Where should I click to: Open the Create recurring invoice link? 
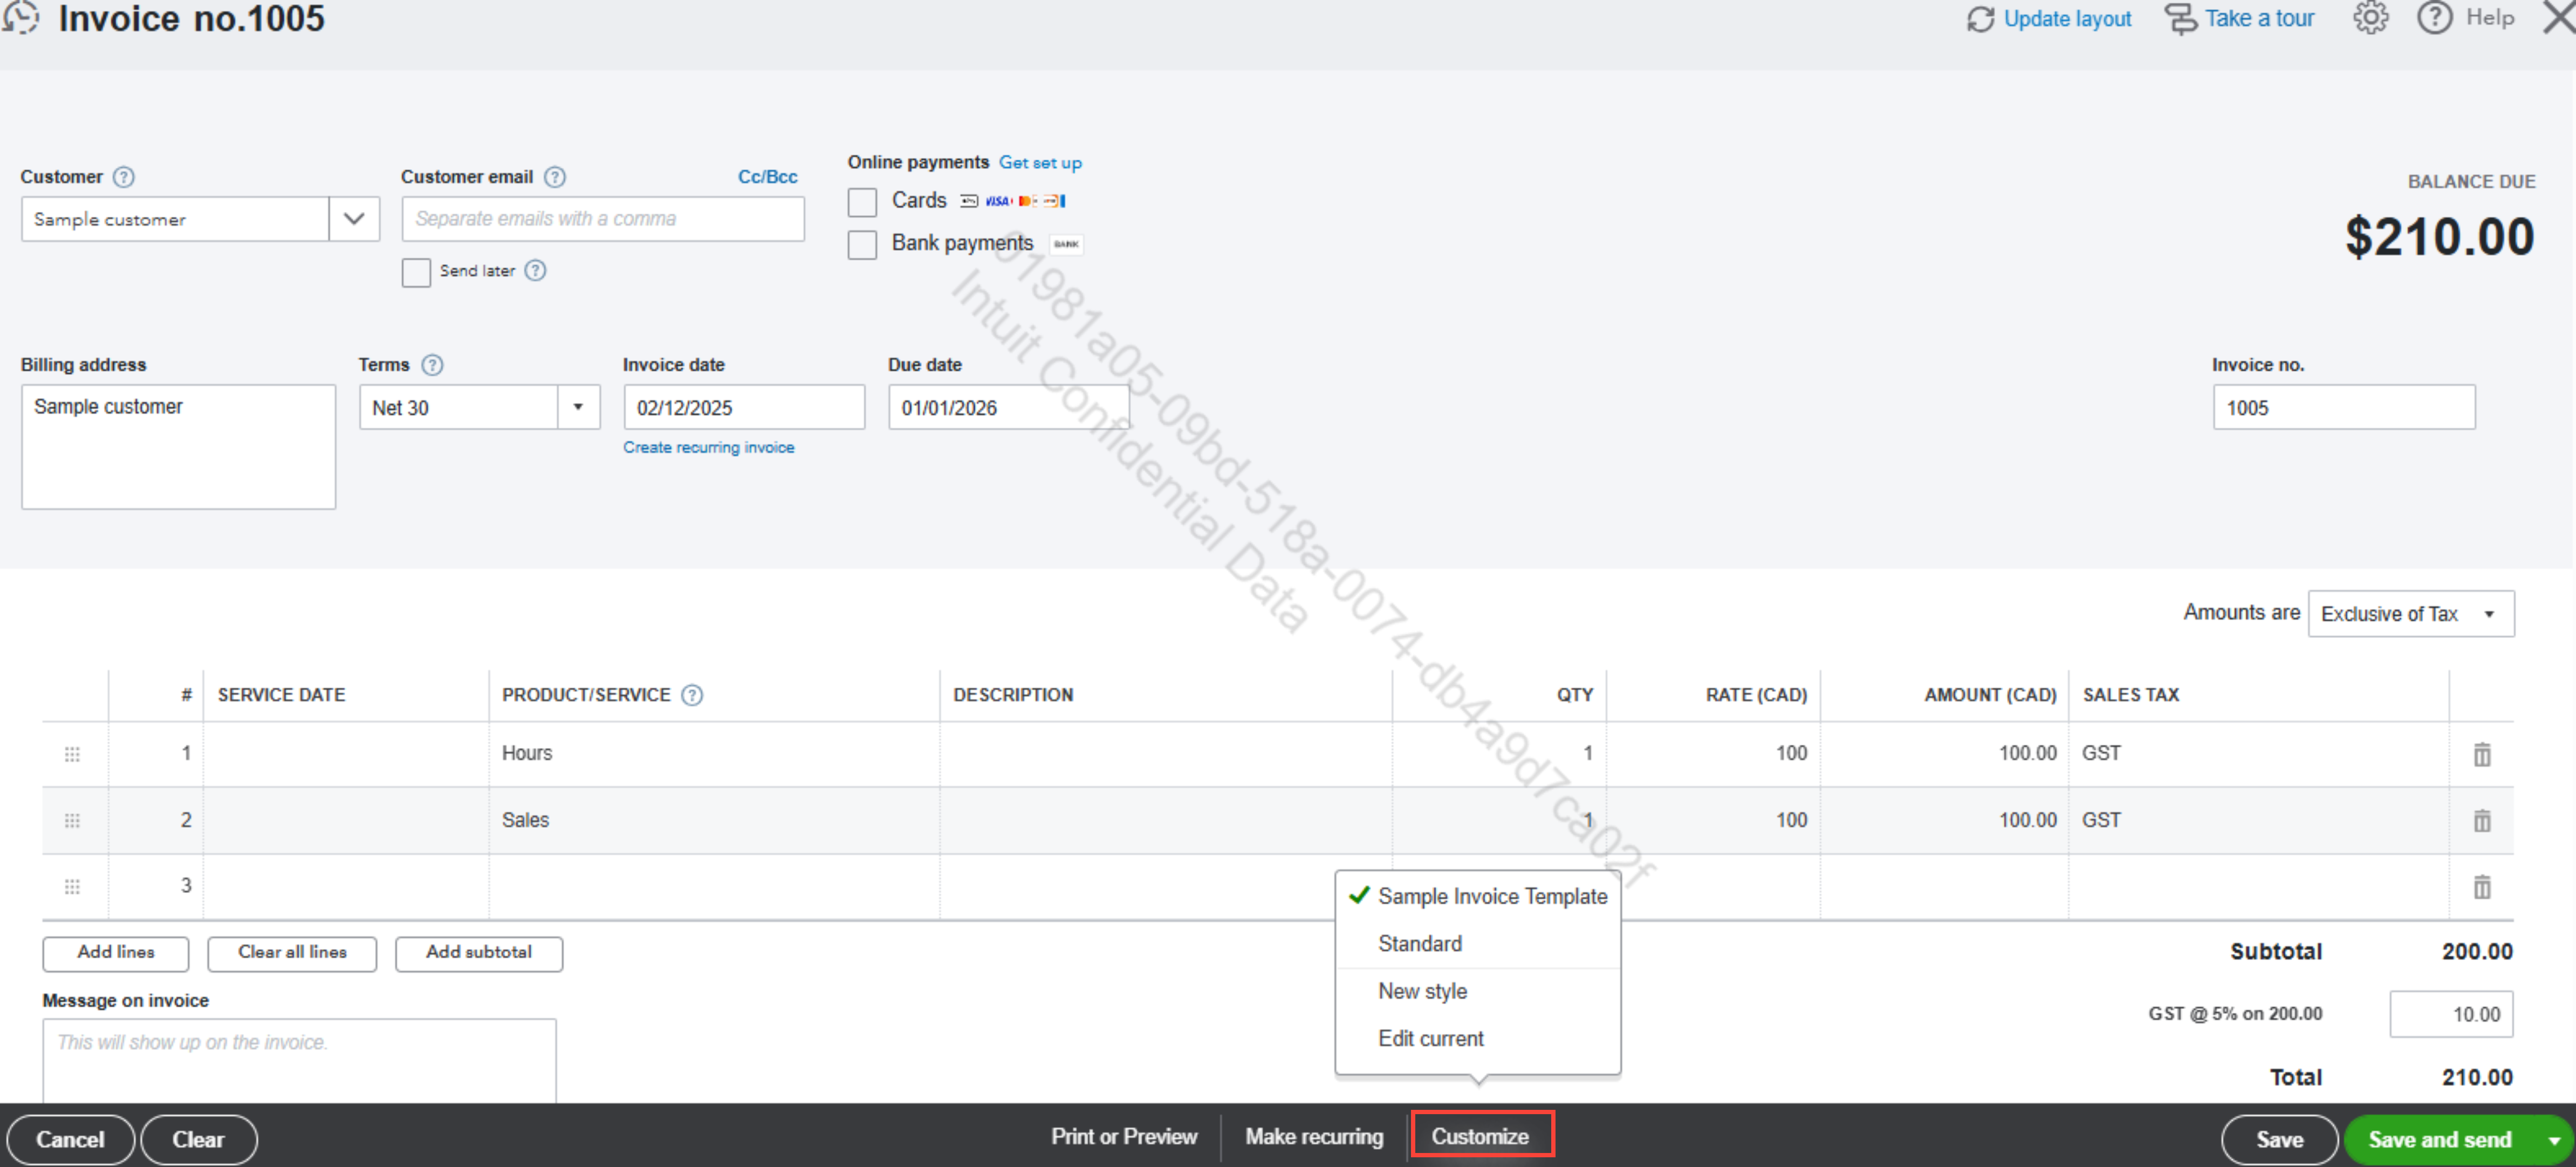(x=708, y=447)
